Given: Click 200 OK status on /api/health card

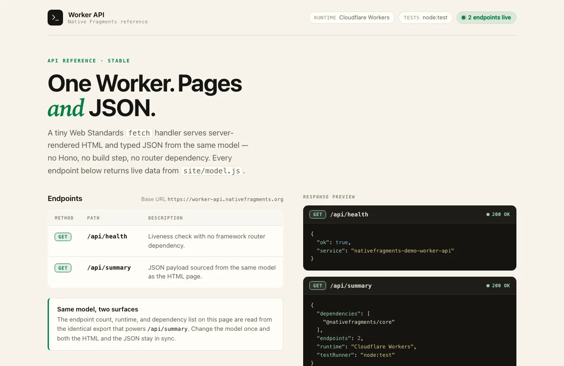Looking at the screenshot, I should pyautogui.click(x=498, y=214).
